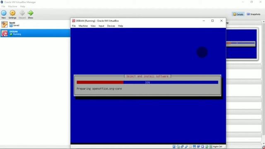Click the New machine icon in VirtualBox Manager
Image resolution: width=265 pixels, height=149 pixels.
click(4, 13)
